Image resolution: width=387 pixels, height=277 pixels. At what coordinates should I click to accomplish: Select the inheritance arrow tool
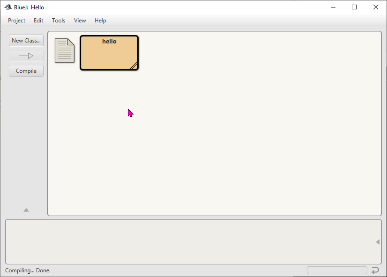point(26,56)
